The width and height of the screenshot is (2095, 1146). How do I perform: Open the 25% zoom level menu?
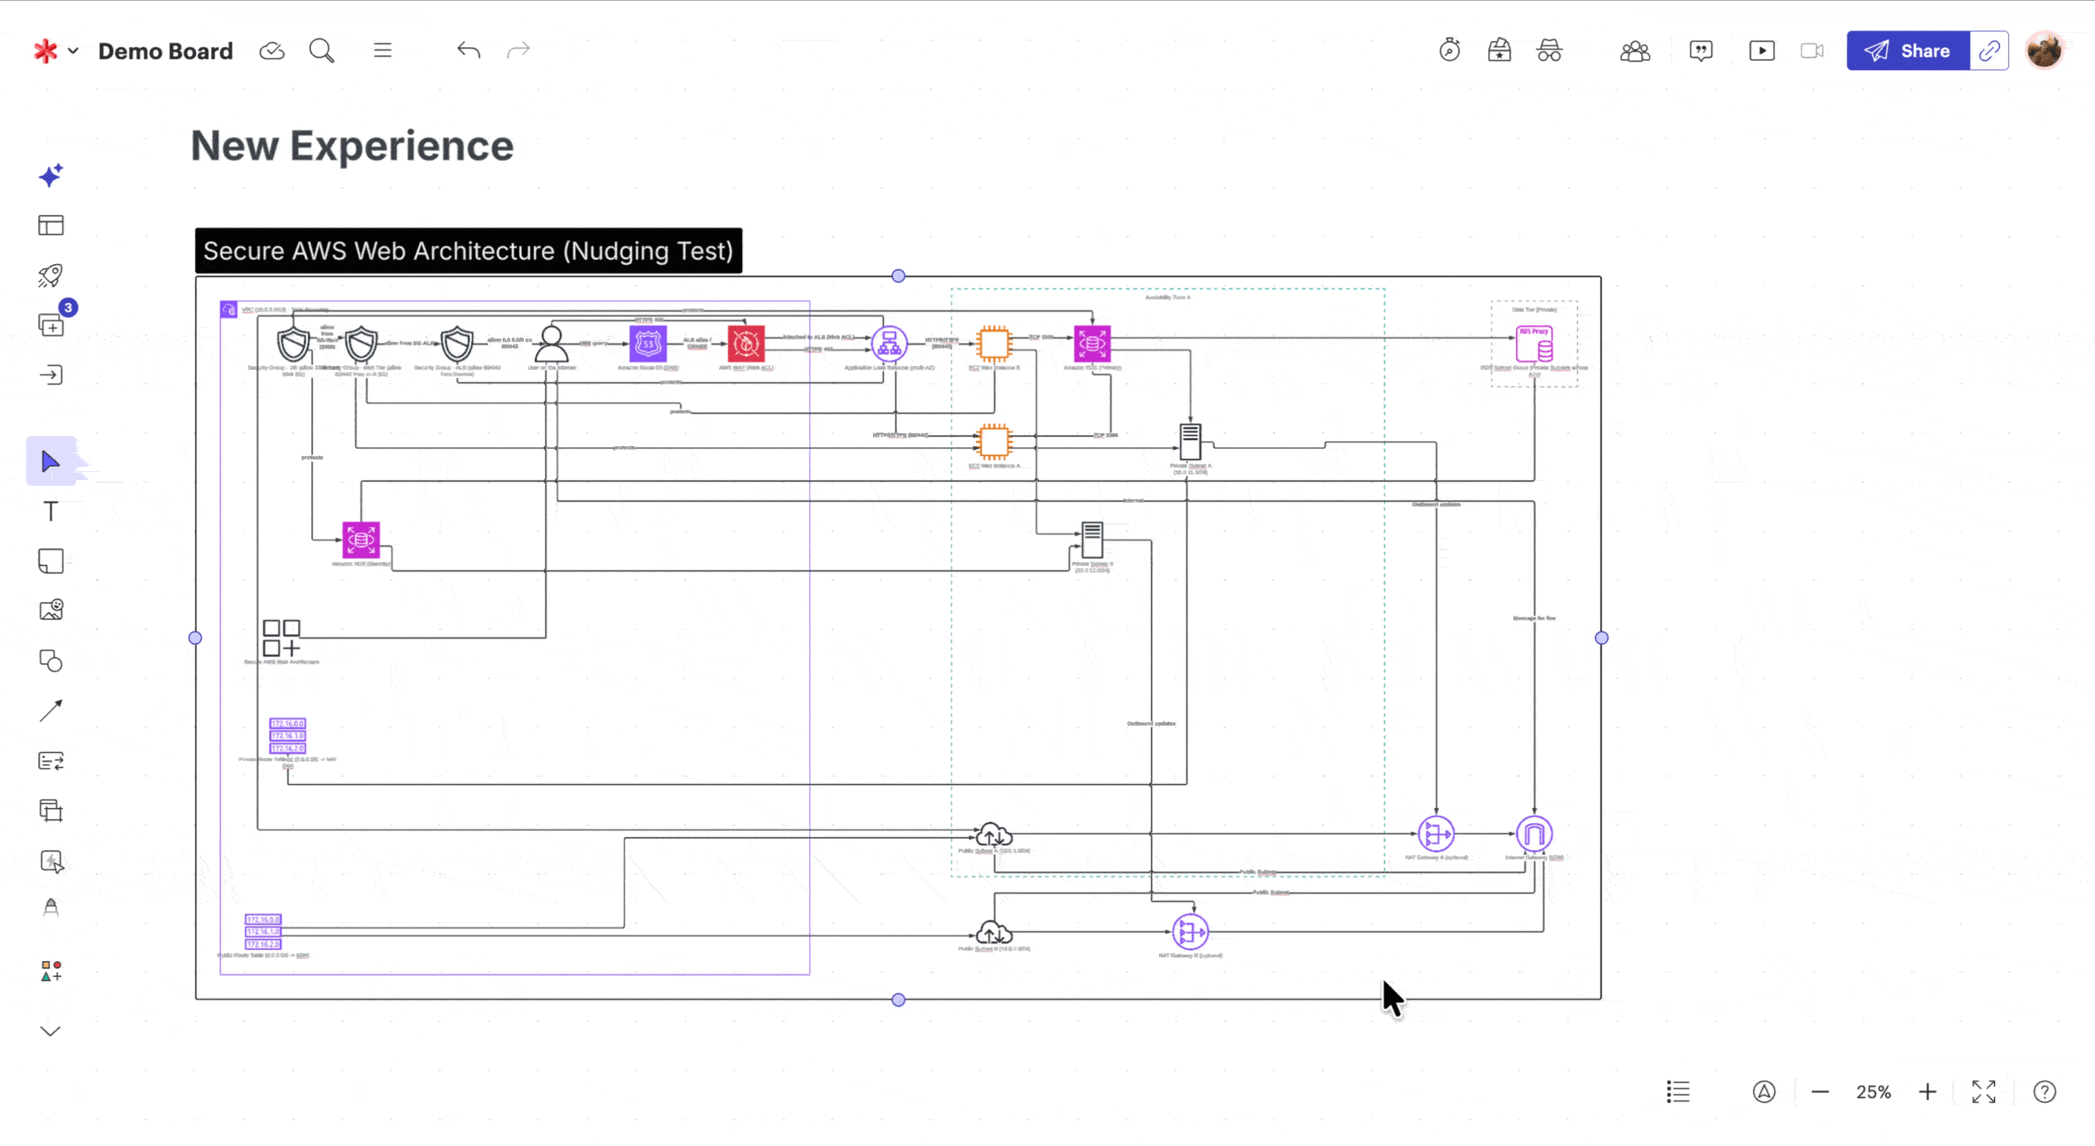point(1873,1091)
